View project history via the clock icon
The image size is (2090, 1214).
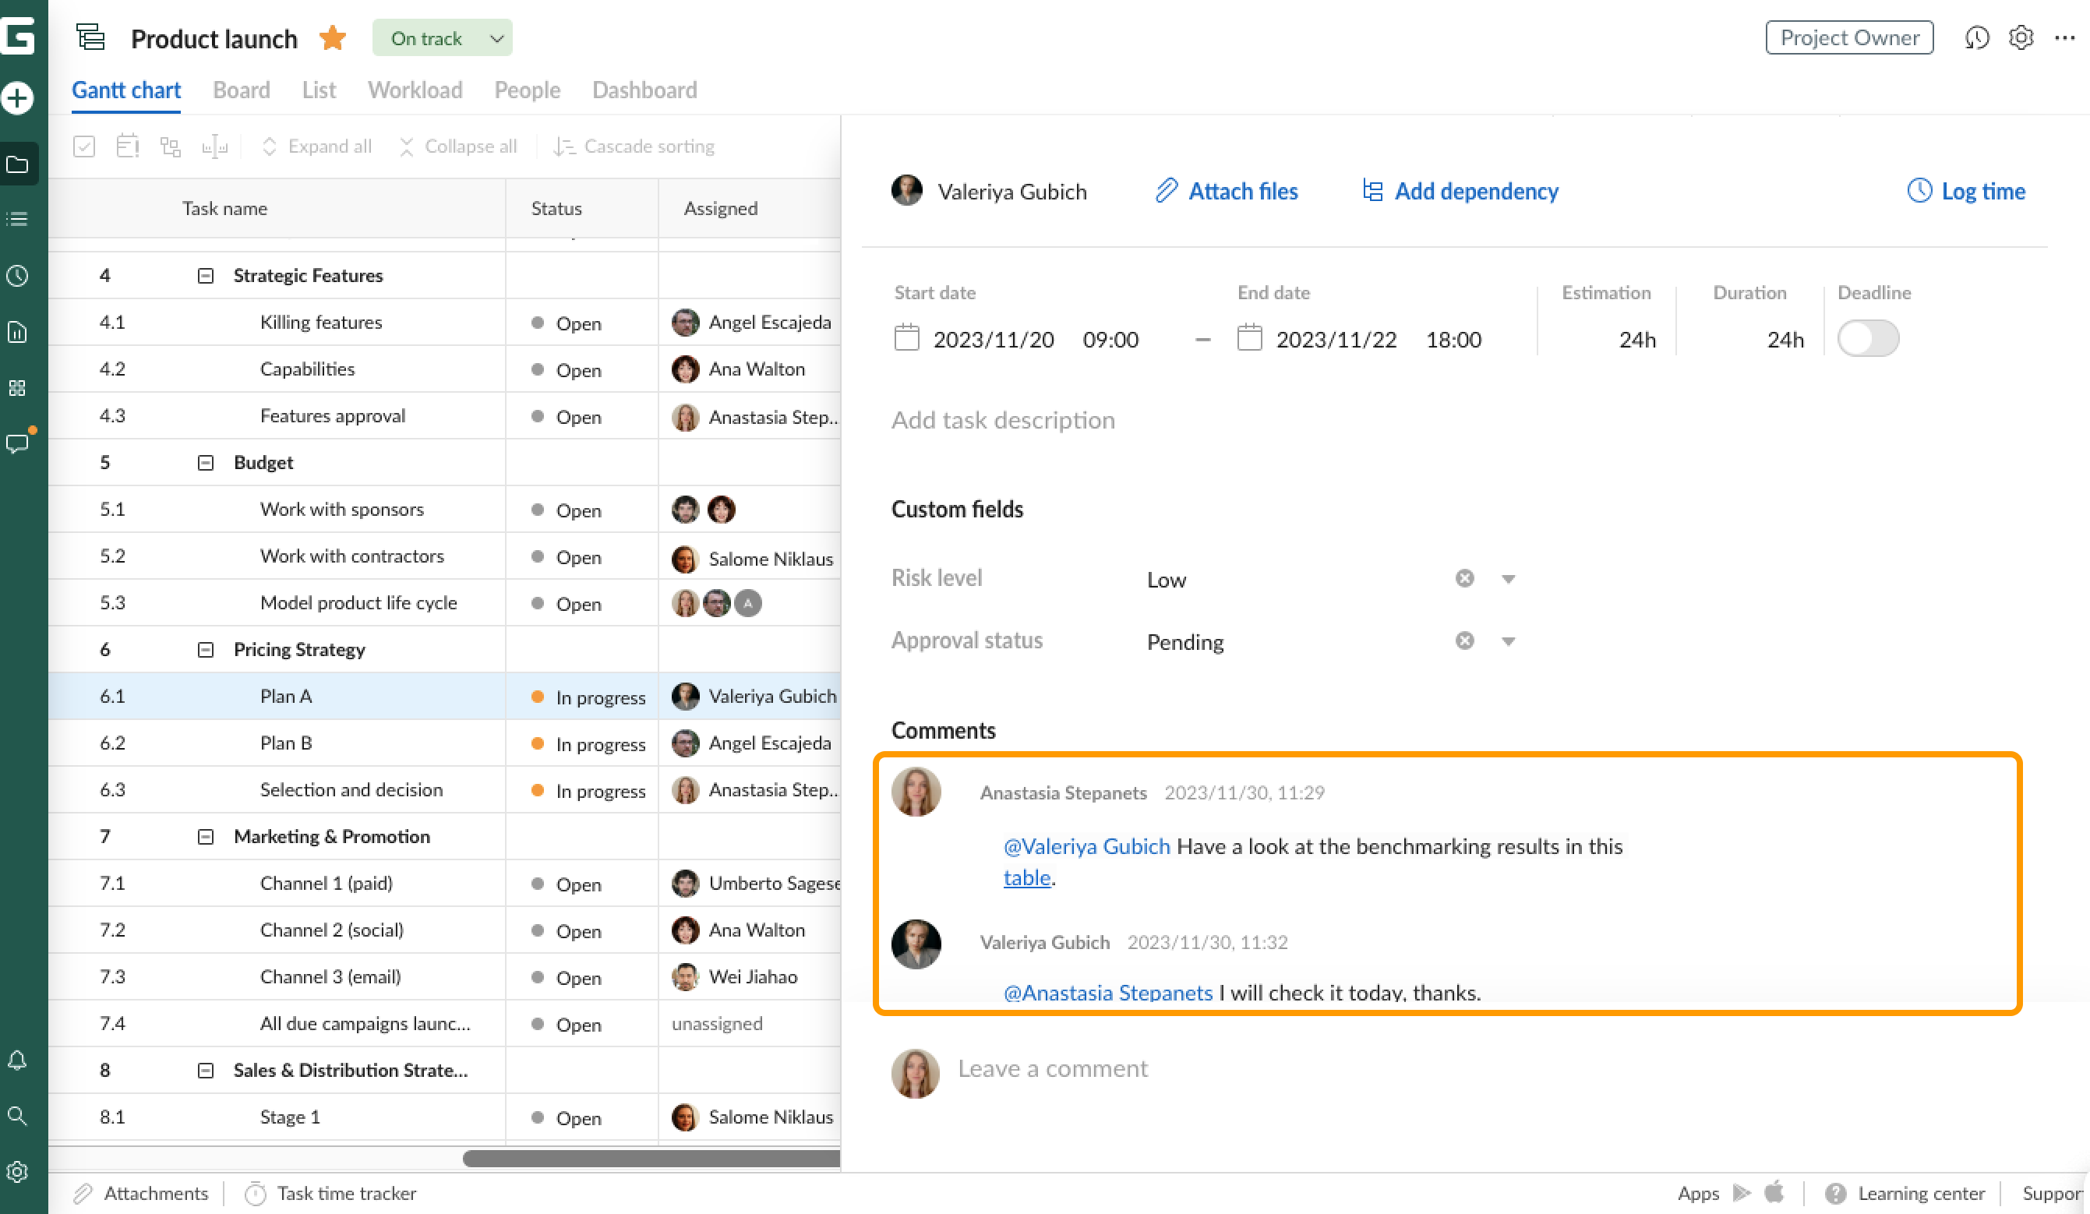coord(1978,38)
